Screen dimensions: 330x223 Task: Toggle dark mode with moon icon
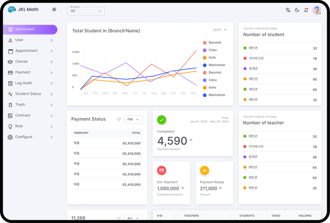[297, 10]
